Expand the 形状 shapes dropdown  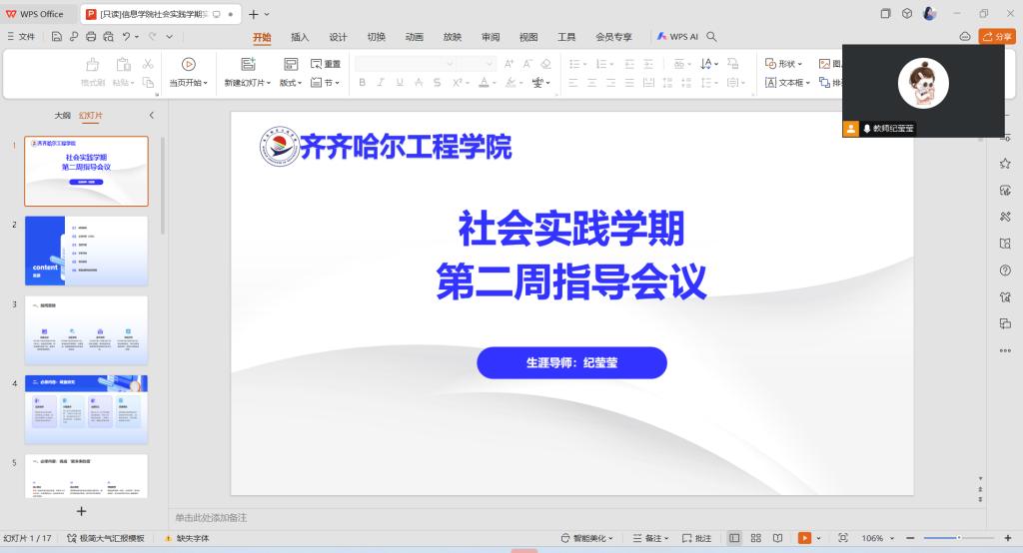click(785, 64)
